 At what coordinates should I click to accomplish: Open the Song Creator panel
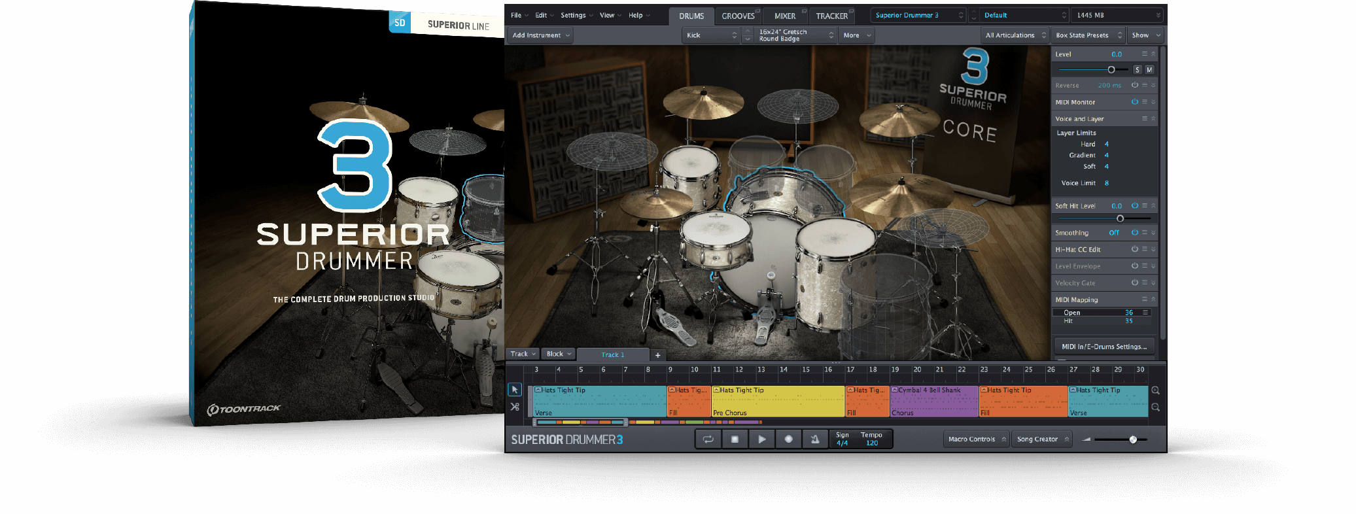click(1043, 439)
